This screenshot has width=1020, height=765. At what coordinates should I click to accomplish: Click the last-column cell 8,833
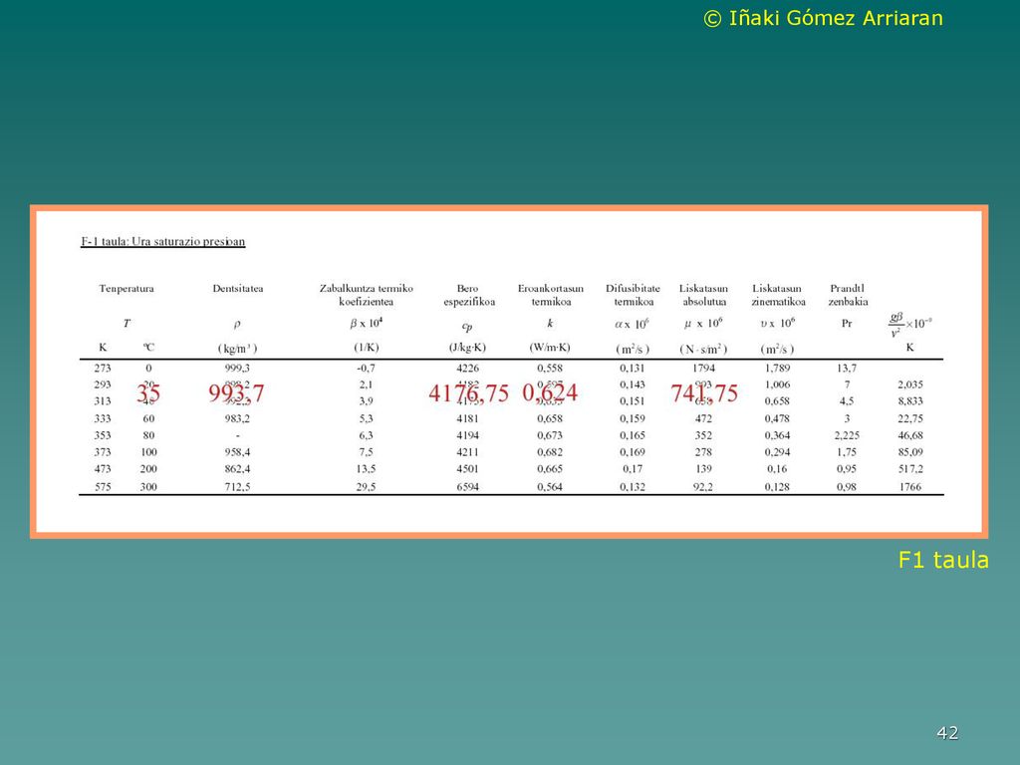click(x=910, y=401)
